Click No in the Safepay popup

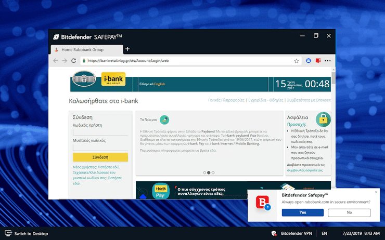pos(349,212)
